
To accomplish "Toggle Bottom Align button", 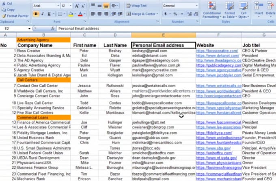I will 106,6.
